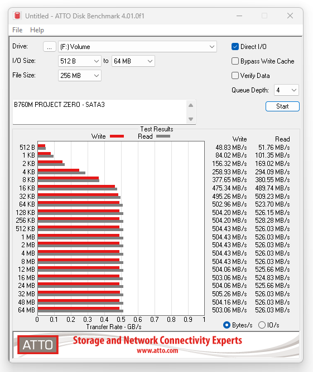Expand the (F:) Volume drive dropdown
313x372 pixels.
click(137, 47)
